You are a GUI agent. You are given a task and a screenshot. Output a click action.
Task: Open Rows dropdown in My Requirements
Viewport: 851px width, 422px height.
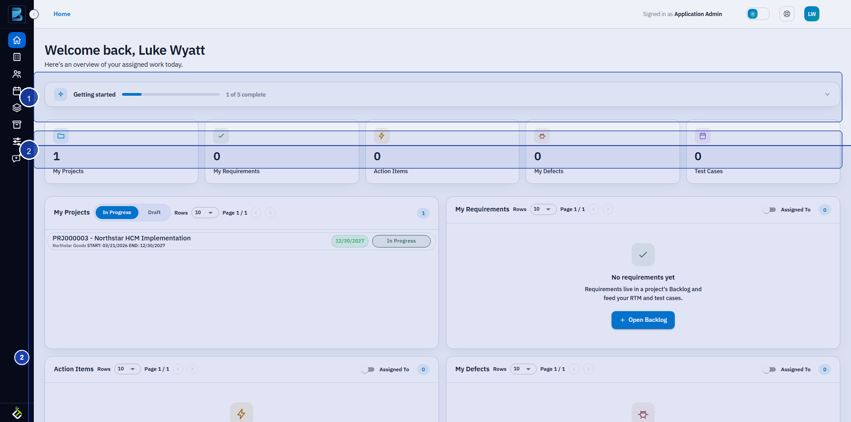[x=543, y=209]
